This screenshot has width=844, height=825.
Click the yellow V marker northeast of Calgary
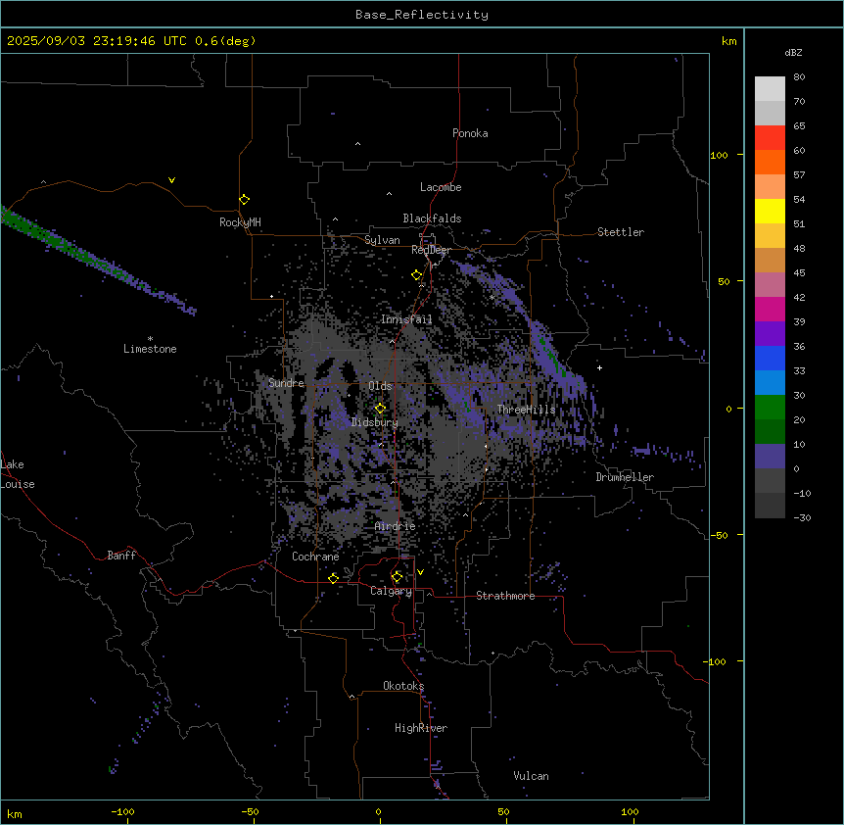pos(420,572)
